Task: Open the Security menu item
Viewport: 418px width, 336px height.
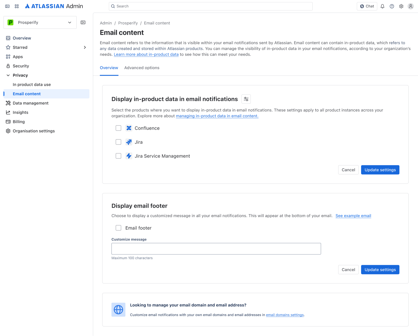Action: [x=46, y=66]
